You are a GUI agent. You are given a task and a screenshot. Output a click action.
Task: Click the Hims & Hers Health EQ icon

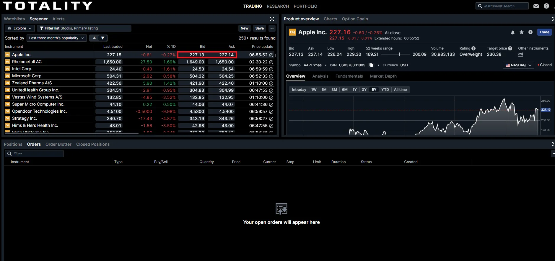click(7, 125)
